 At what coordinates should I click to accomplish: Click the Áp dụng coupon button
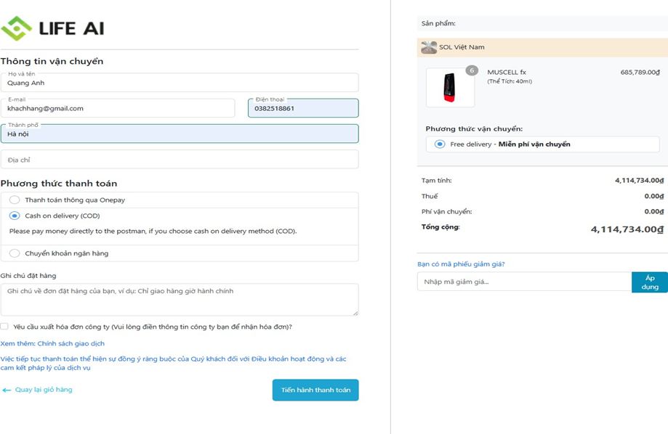pyautogui.click(x=649, y=282)
